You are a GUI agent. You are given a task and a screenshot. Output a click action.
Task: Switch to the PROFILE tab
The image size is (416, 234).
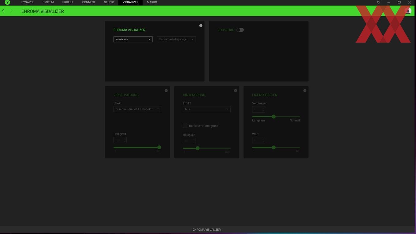68,2
